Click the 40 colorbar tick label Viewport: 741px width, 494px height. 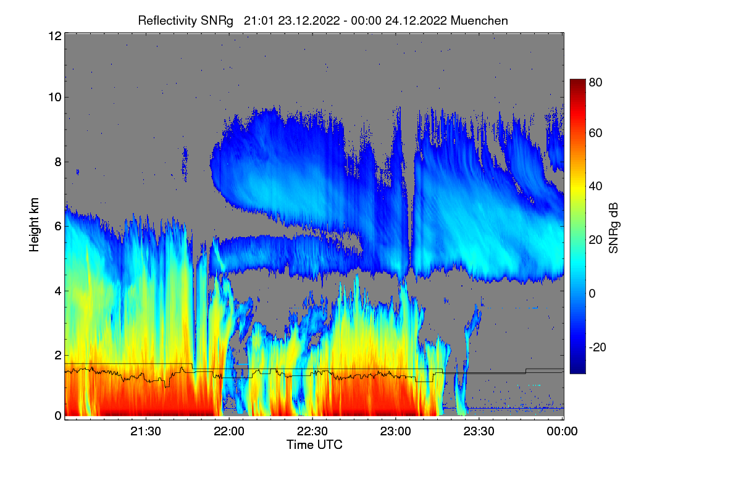click(595, 186)
